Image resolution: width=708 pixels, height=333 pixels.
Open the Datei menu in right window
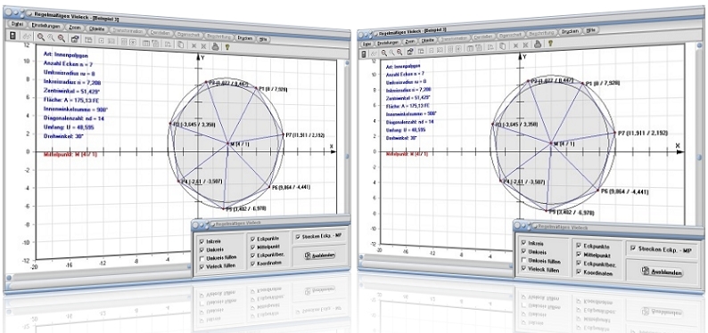366,44
